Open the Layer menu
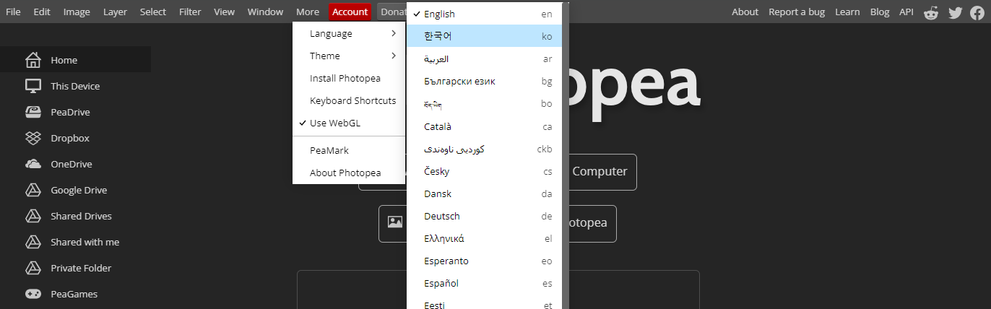The height and width of the screenshot is (309, 991). point(115,12)
